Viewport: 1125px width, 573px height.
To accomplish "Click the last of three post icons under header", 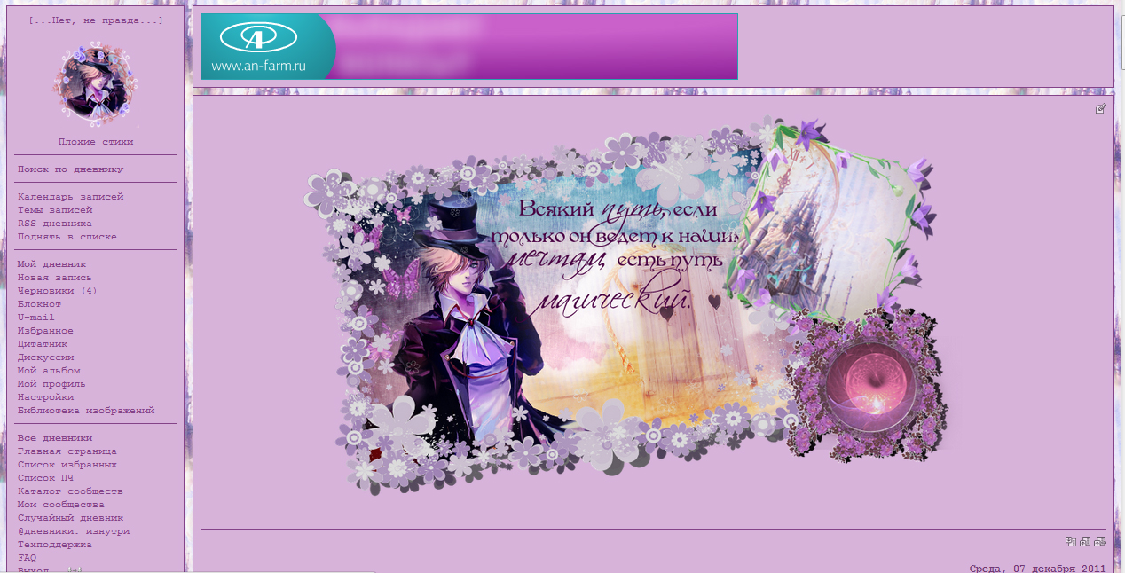I will tap(1100, 541).
